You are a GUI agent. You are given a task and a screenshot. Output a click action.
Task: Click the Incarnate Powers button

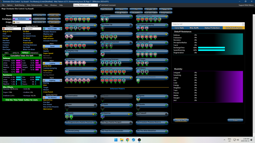[x=151, y=12]
